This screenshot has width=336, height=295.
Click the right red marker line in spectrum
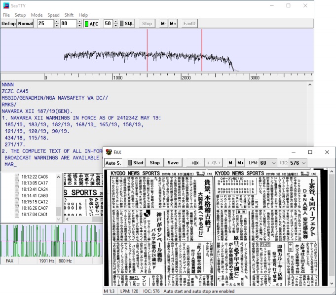pos(202,50)
